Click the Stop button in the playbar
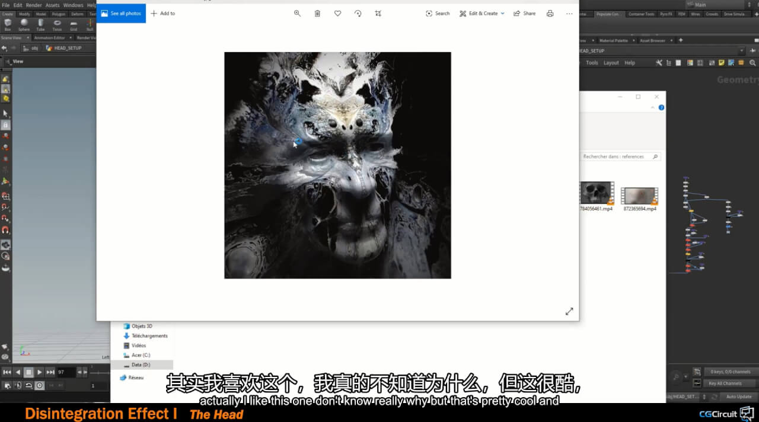Screen dimensions: 759x422 pyautogui.click(x=28, y=372)
